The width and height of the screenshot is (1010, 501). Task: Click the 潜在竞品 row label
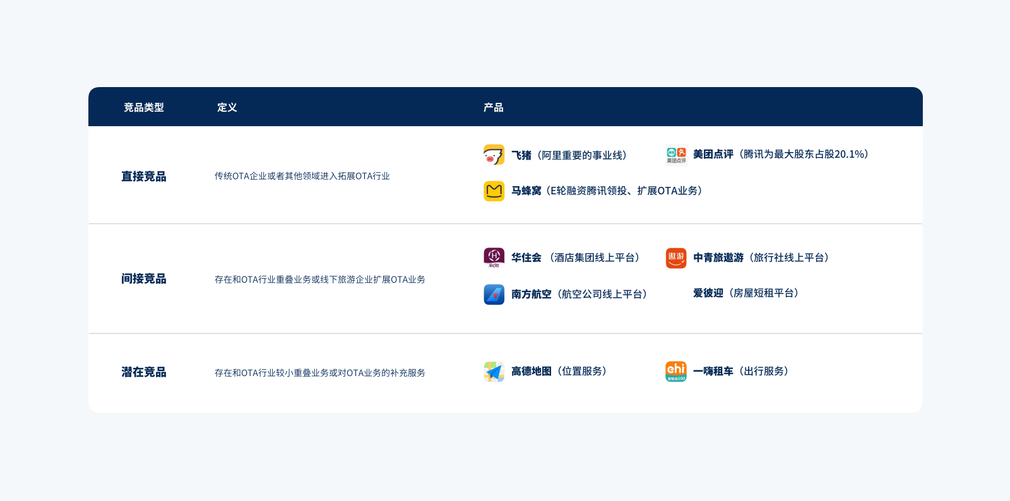point(144,372)
